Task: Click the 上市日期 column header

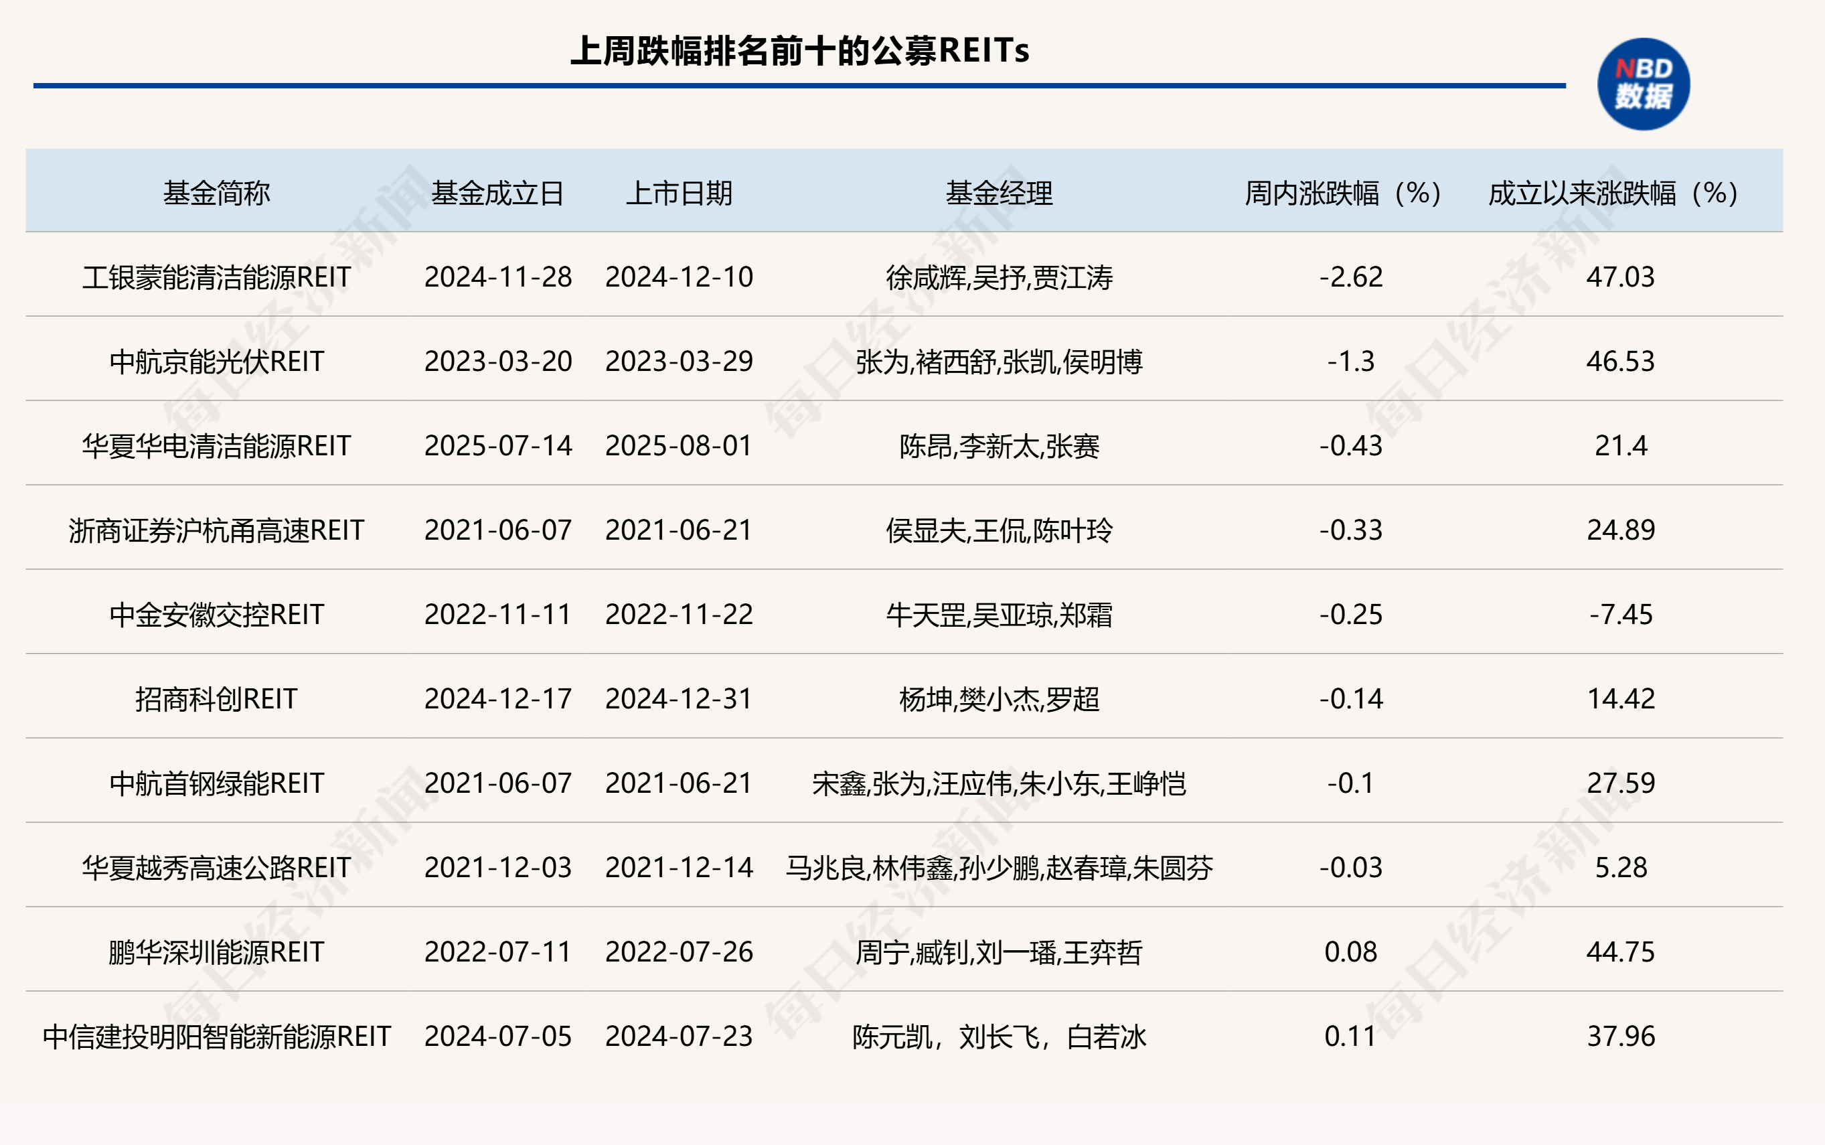Action: coord(679,193)
